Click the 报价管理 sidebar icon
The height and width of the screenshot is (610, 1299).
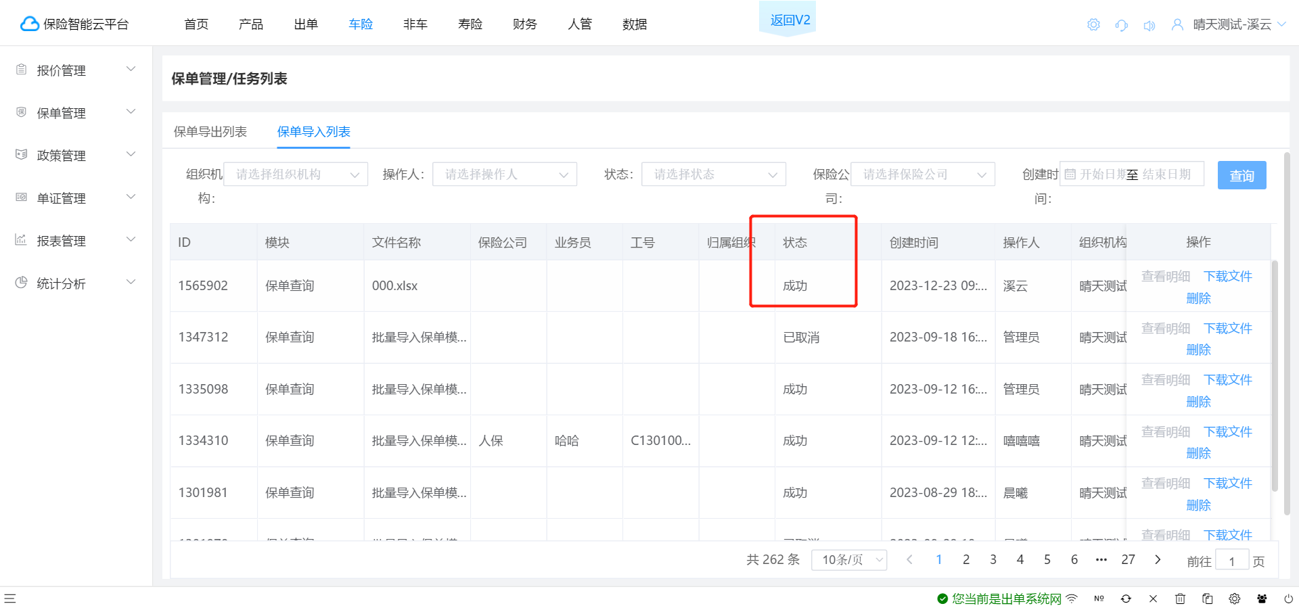(x=21, y=70)
